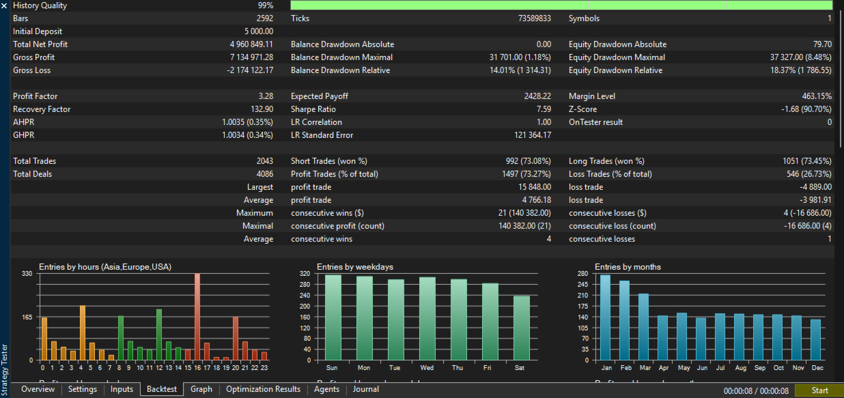The height and width of the screenshot is (398, 844).
Task: Close the Strategy Tester panel
Action: coord(5,5)
